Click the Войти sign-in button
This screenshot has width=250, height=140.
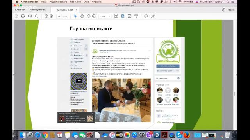[x=232, y=10]
